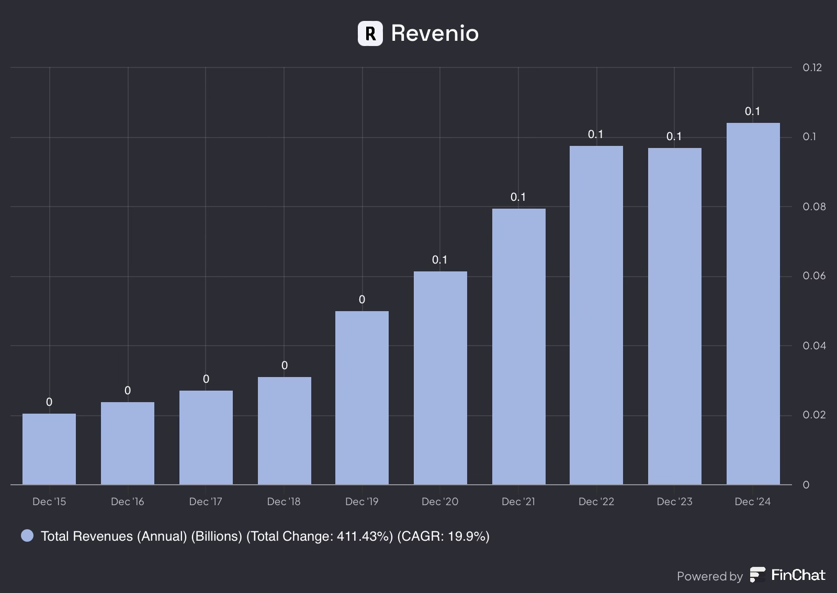
Task: Click the data label above Dec '20 bar
Action: [x=439, y=260]
